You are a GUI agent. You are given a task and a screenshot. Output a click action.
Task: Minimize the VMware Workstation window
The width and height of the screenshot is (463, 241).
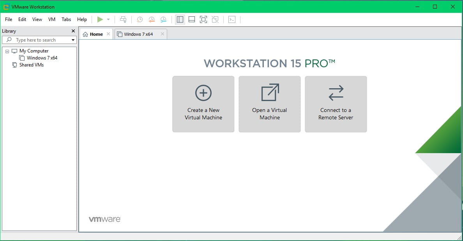[x=417, y=7]
